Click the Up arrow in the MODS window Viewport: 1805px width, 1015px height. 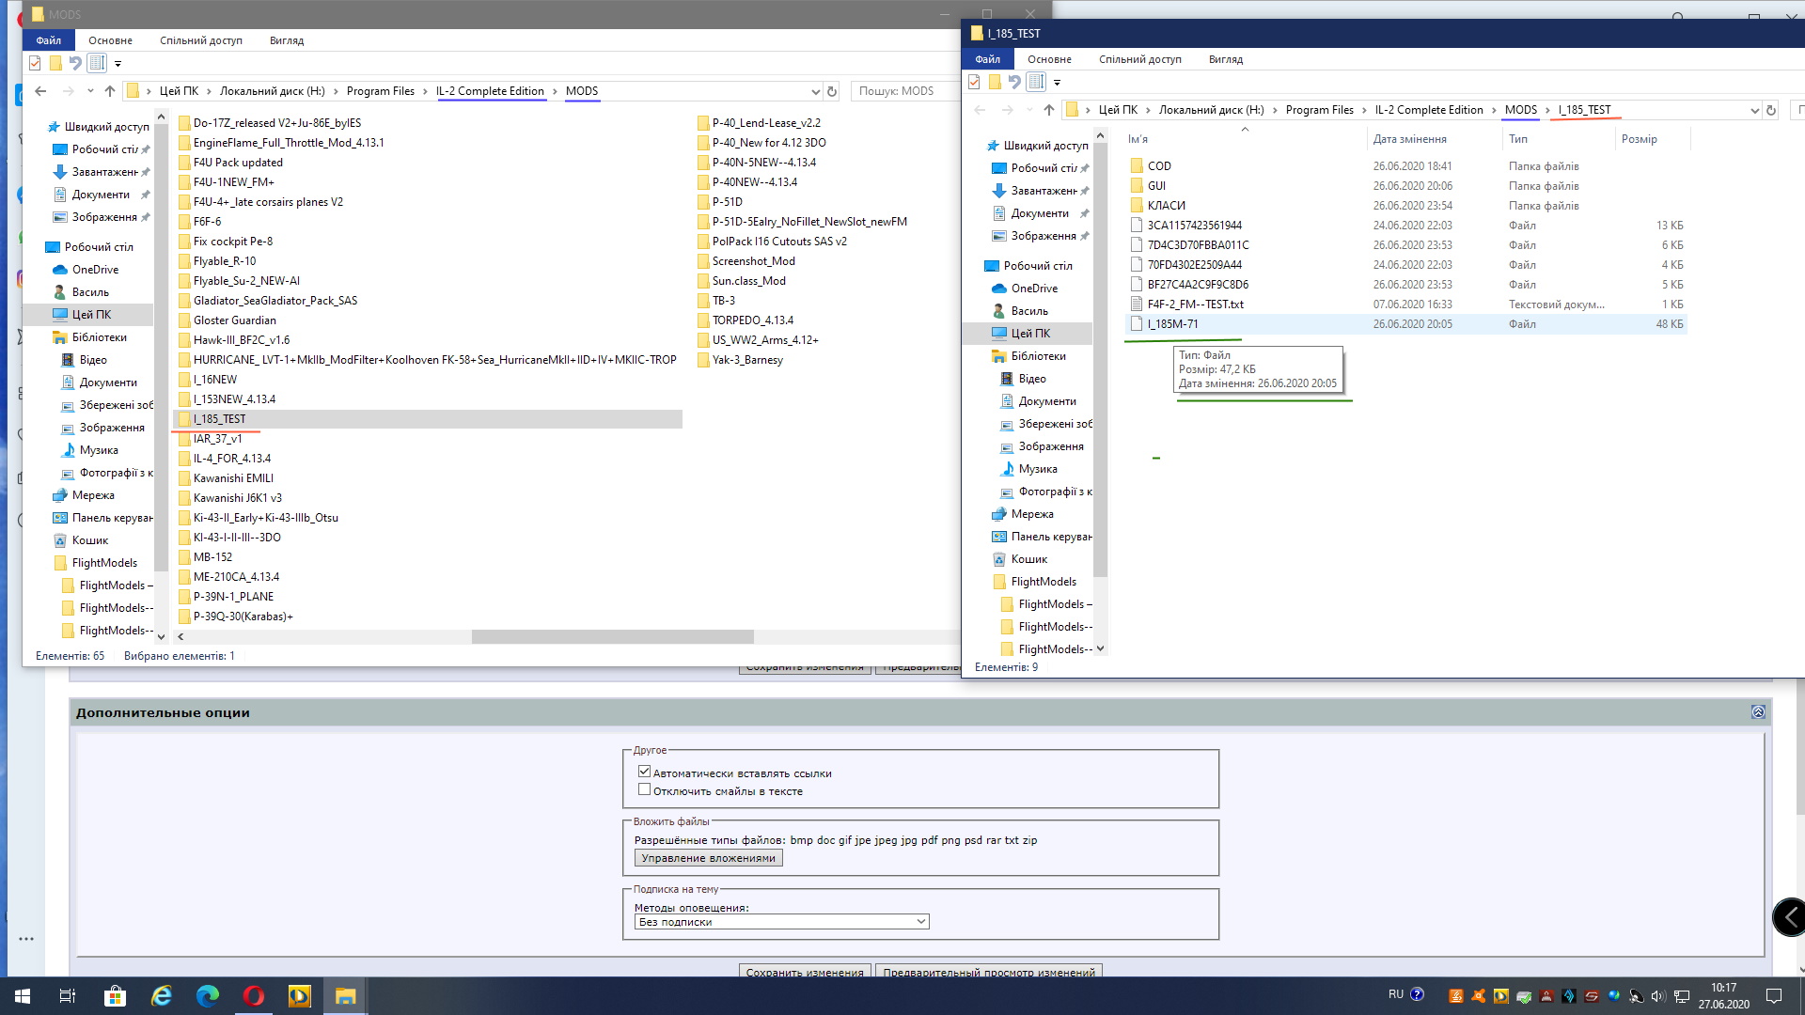point(110,91)
